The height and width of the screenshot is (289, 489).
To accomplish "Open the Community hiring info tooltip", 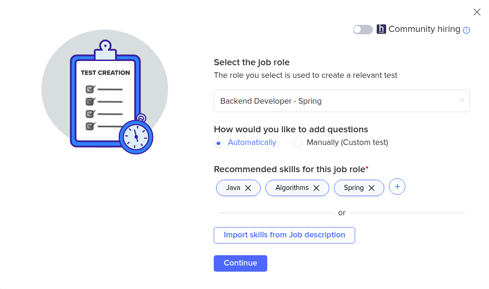I will pos(466,30).
